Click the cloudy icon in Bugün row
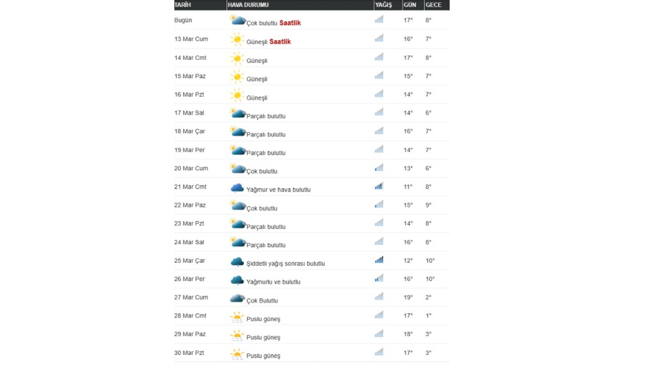This screenshot has height=372, width=662. coord(238,20)
